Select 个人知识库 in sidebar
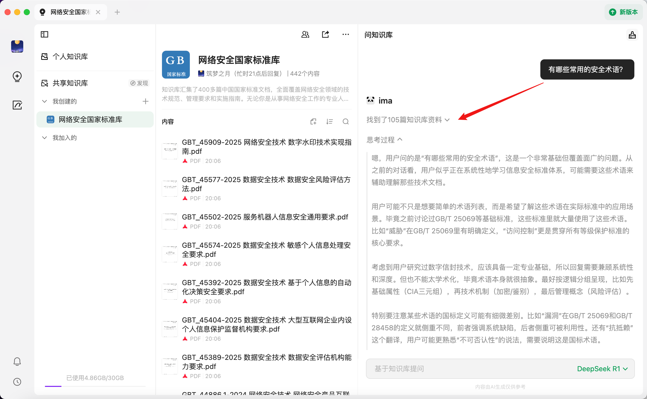This screenshot has width=647, height=399. click(70, 57)
